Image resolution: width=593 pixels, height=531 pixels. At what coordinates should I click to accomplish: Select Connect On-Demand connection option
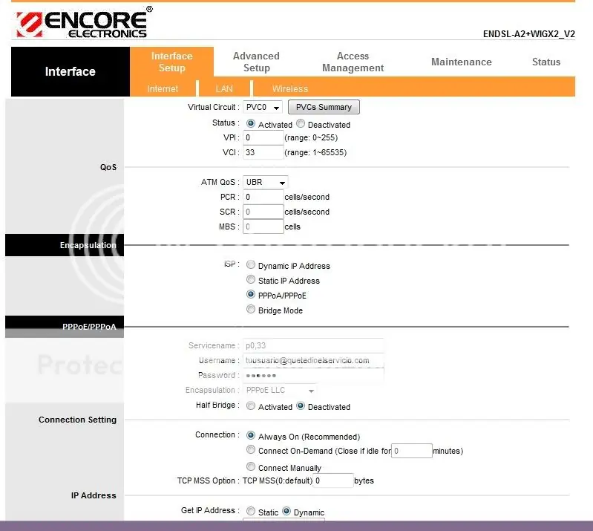point(250,449)
